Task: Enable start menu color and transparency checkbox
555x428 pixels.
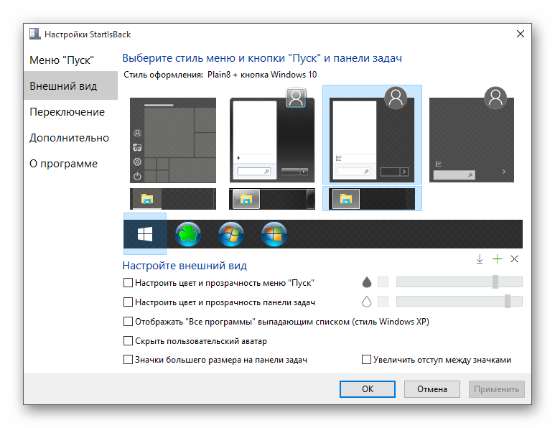Action: coord(128,282)
